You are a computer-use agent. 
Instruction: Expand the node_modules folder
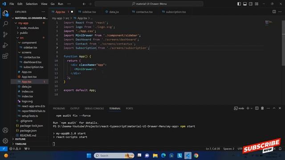[x=29, y=28]
